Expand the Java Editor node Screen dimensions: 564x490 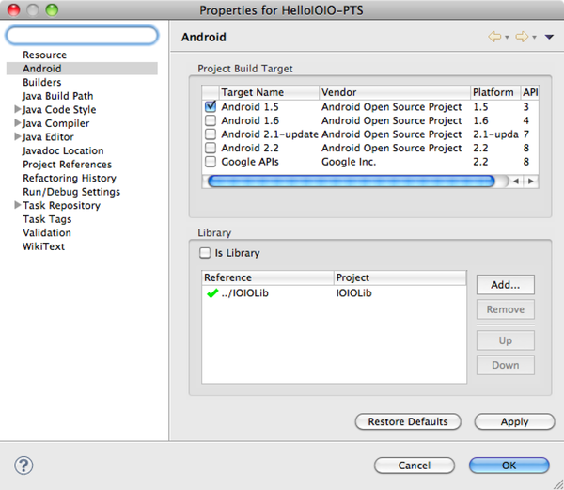pos(17,136)
